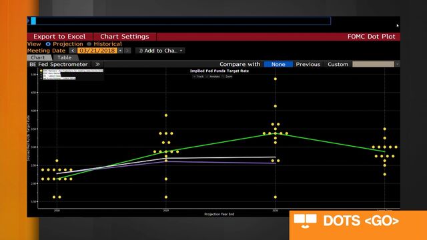This screenshot has width=427, height=240.
Task: Toggle the Zoom chart option
Action: [x=228, y=77]
